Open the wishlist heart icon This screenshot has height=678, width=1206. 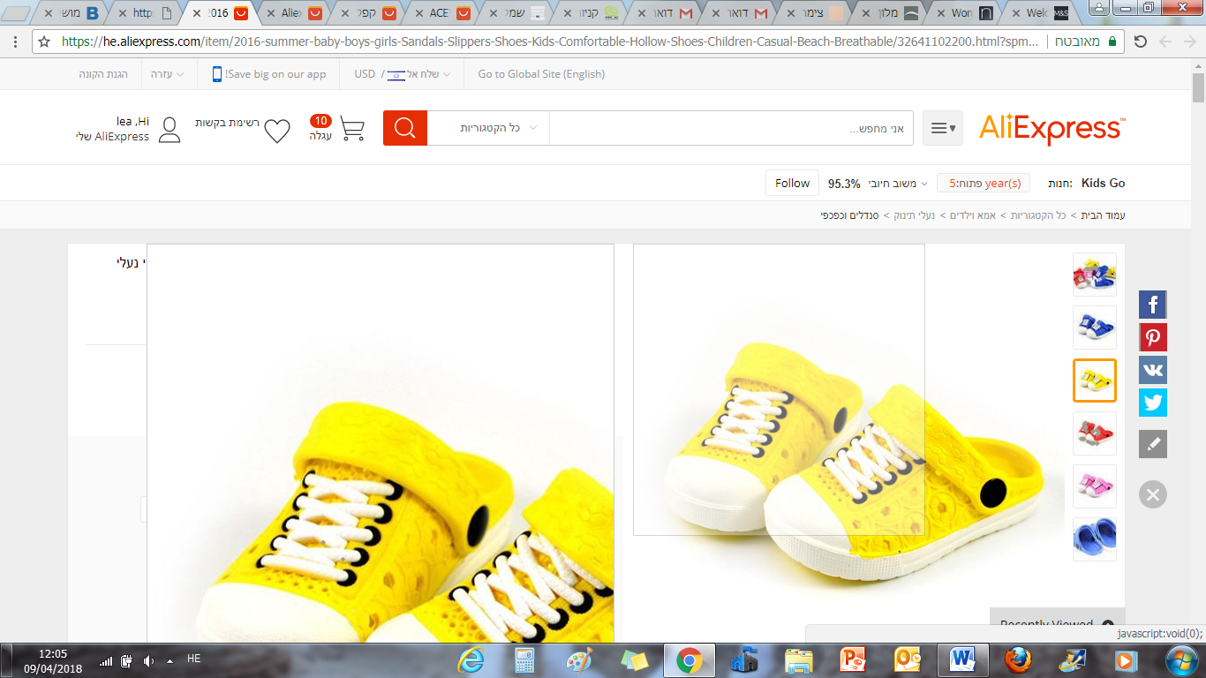pyautogui.click(x=277, y=131)
